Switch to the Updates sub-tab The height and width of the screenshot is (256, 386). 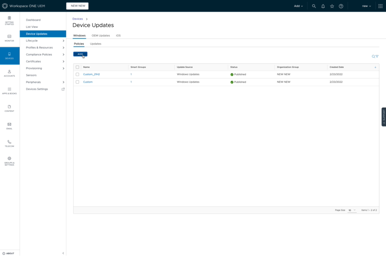pos(95,44)
